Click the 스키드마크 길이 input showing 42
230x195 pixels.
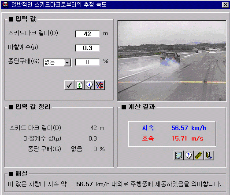(87, 34)
